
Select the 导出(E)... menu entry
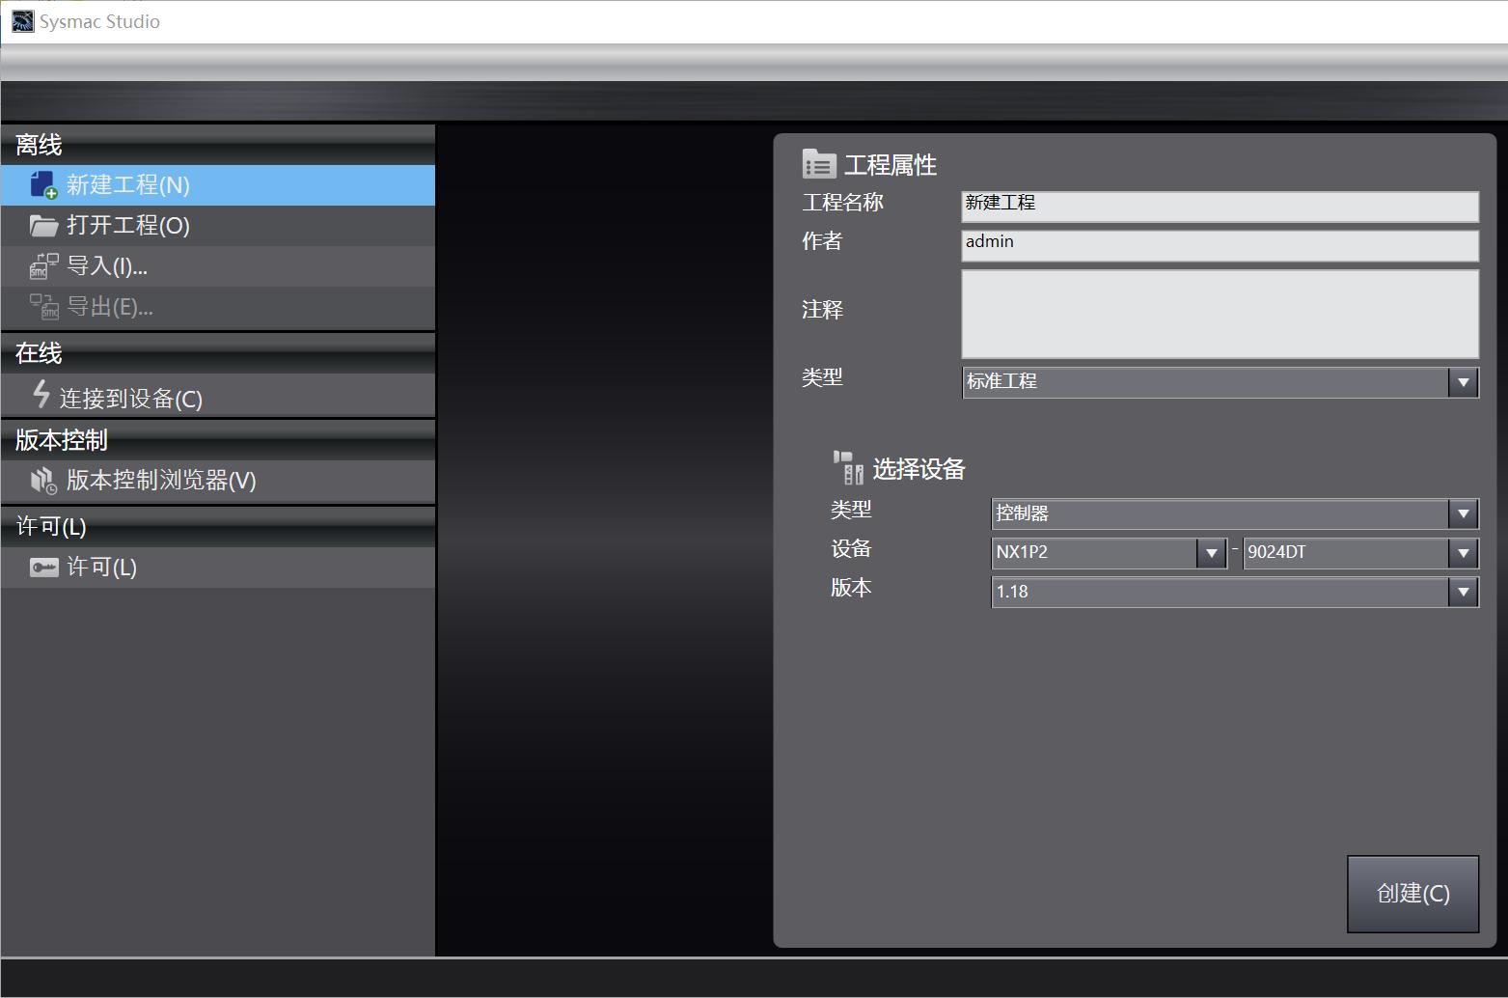point(218,307)
